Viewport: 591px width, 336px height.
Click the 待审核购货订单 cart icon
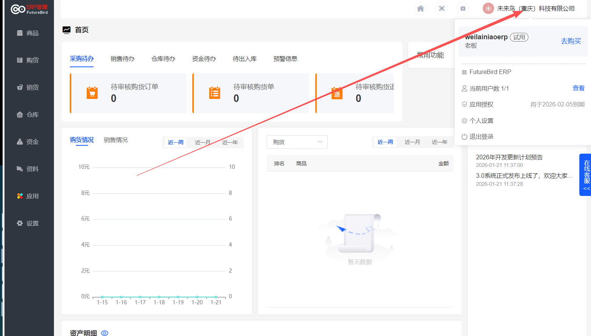[92, 93]
